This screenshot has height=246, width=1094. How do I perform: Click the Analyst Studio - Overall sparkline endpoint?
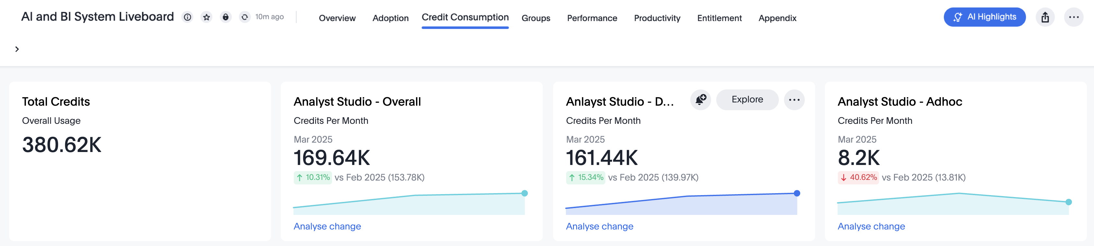pos(525,193)
